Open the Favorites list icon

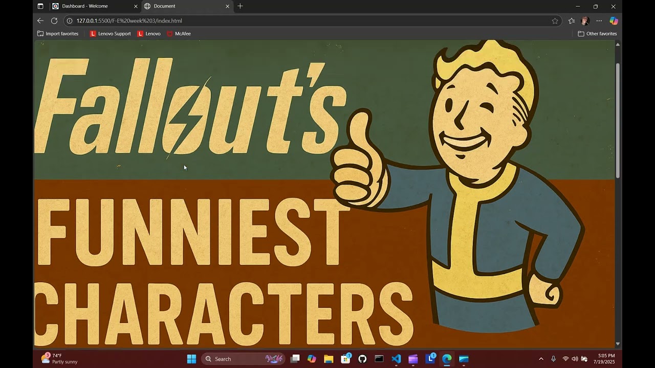point(572,21)
